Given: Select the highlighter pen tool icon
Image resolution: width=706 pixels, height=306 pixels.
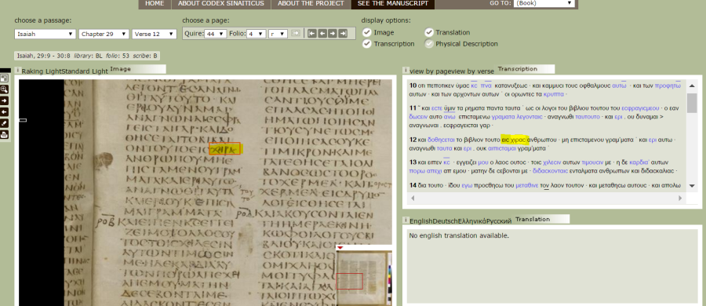Looking at the screenshot, I should 5,123.
